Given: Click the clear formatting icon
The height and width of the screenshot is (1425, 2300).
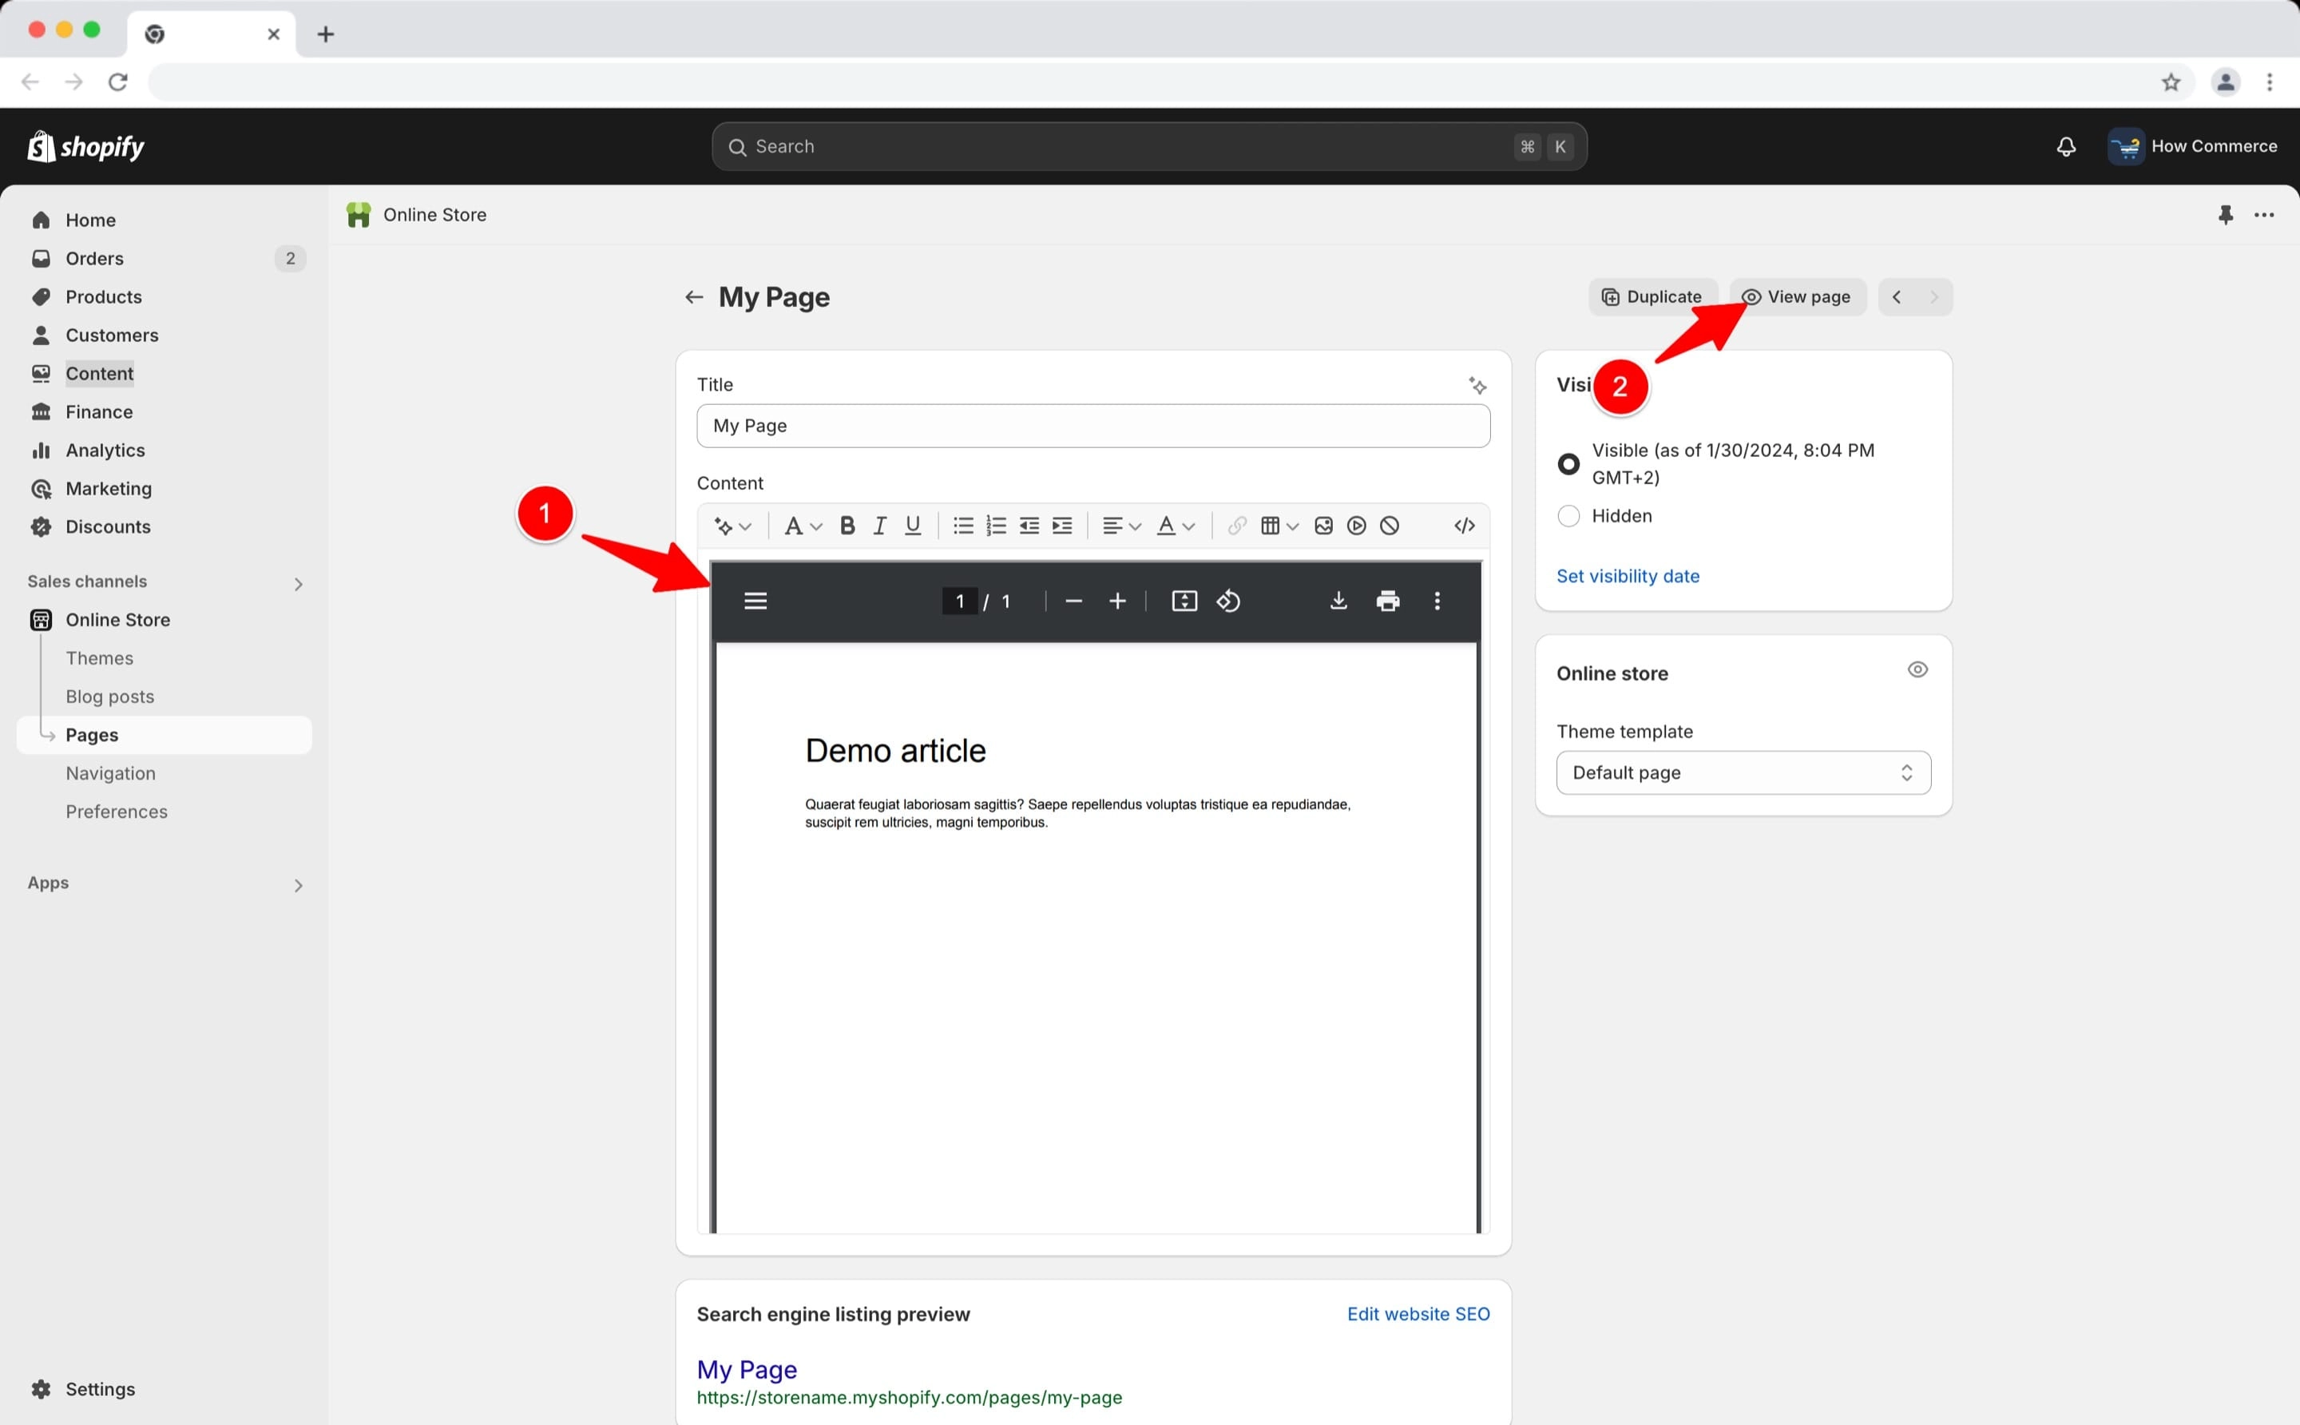Looking at the screenshot, I should [x=1390, y=526].
